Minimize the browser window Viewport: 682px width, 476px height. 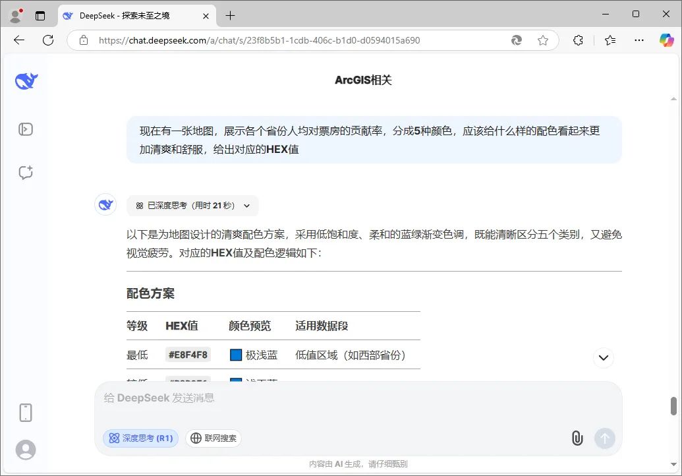click(605, 15)
